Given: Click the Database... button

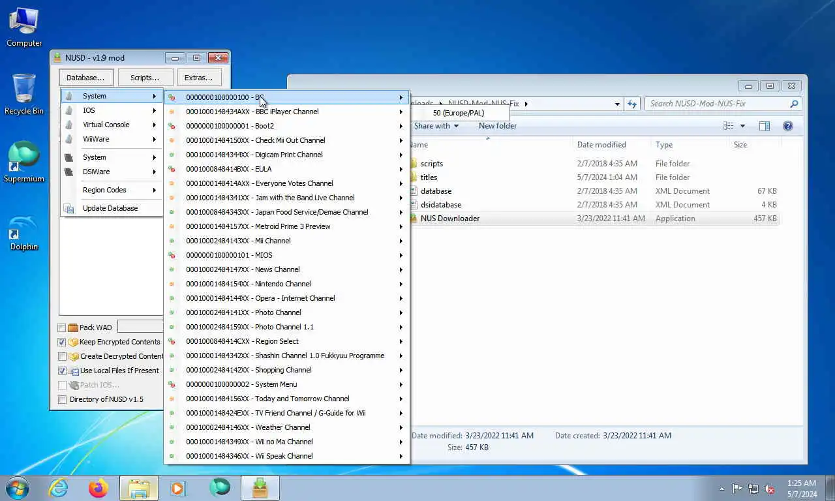Looking at the screenshot, I should point(86,78).
